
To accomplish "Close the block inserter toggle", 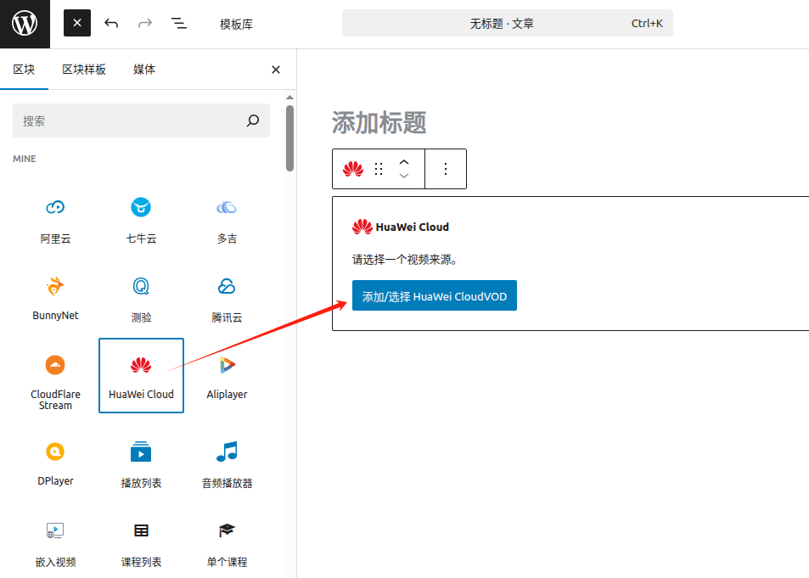I will click(77, 23).
